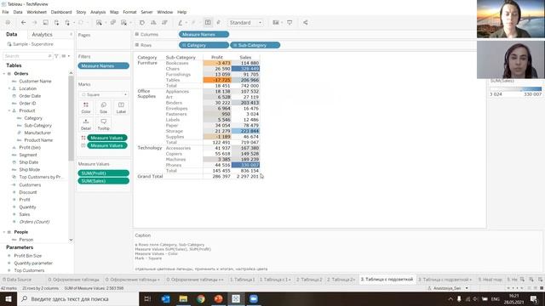
Task: Open Chrome from the taskbar
Action: click(x=201, y=298)
